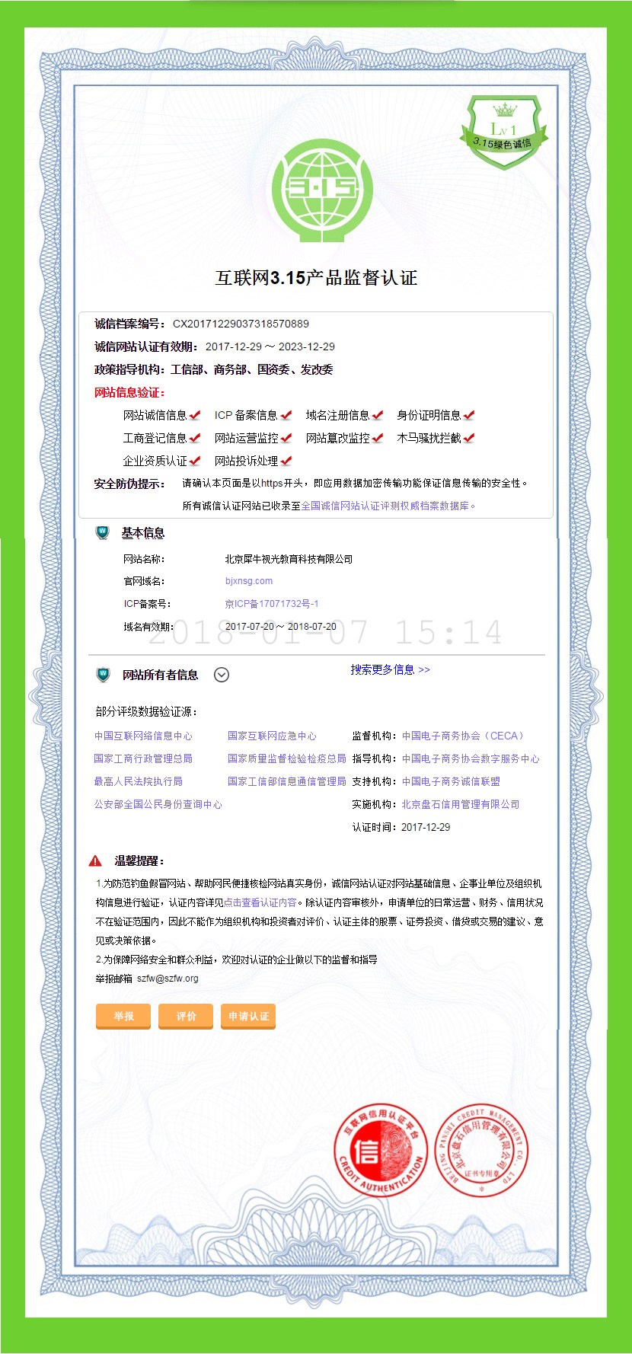Click the checkmark next to ICP 备案信息

point(286,415)
